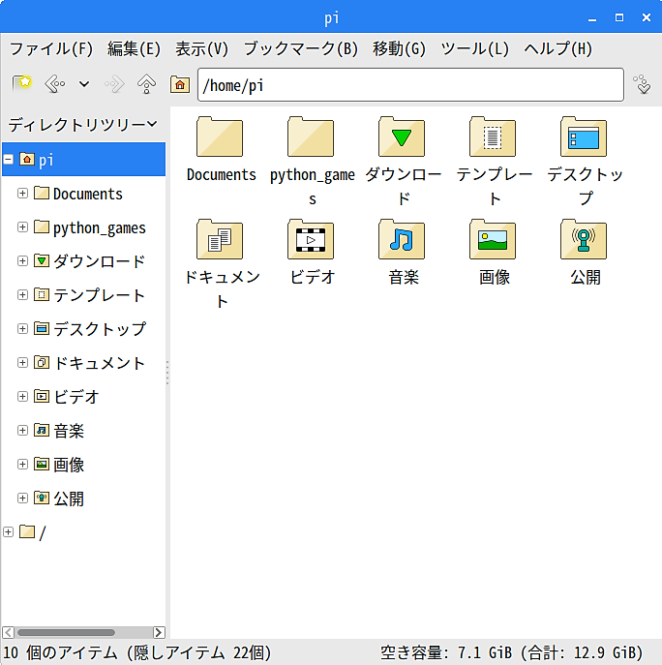Expand ドキュメント in the directory tree

22,363
